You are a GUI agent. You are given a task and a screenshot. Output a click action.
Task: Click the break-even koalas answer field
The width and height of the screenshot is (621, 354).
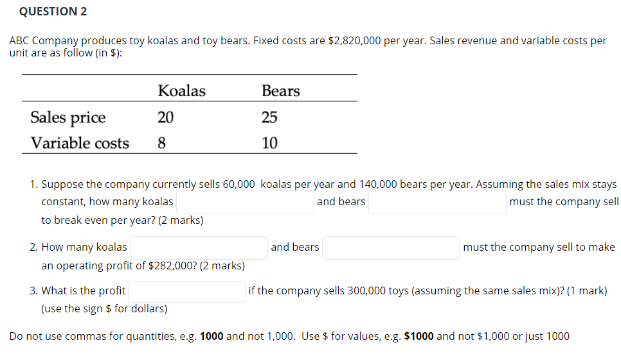(245, 202)
